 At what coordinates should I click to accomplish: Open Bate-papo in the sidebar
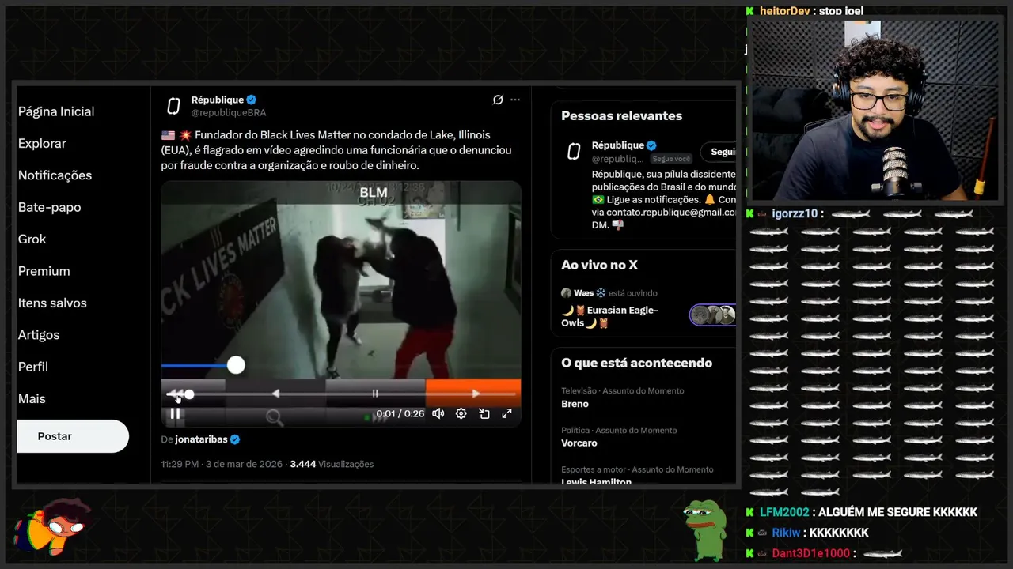pyautogui.click(x=49, y=207)
